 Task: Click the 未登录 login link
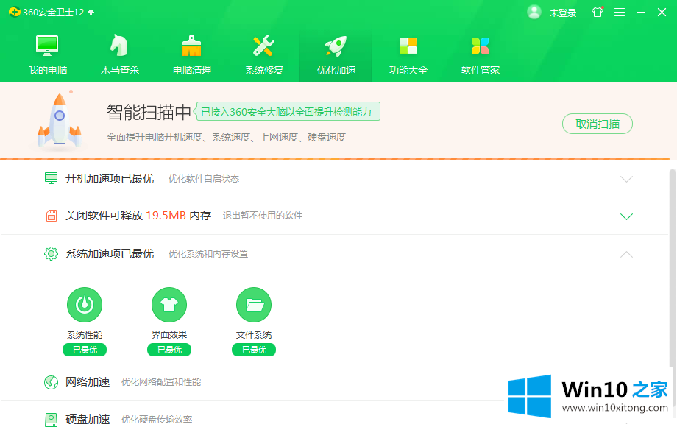pyautogui.click(x=563, y=13)
